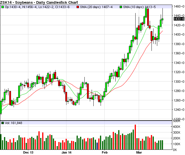Click the 1320-0 price axis label

tap(179, 72)
